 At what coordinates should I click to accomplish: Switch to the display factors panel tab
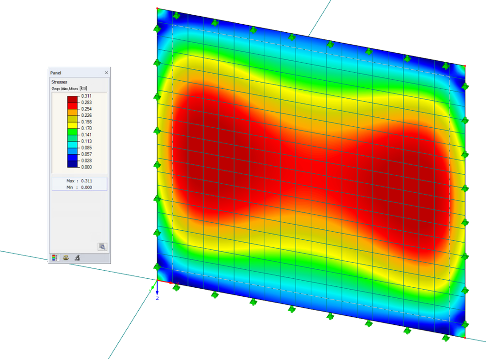coord(65,257)
